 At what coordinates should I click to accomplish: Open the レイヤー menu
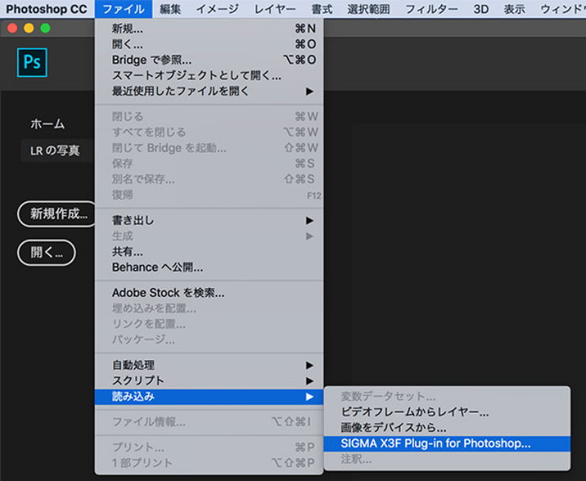coord(275,9)
